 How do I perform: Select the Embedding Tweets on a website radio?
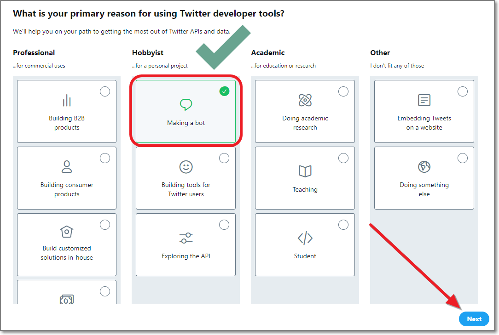coord(463,91)
